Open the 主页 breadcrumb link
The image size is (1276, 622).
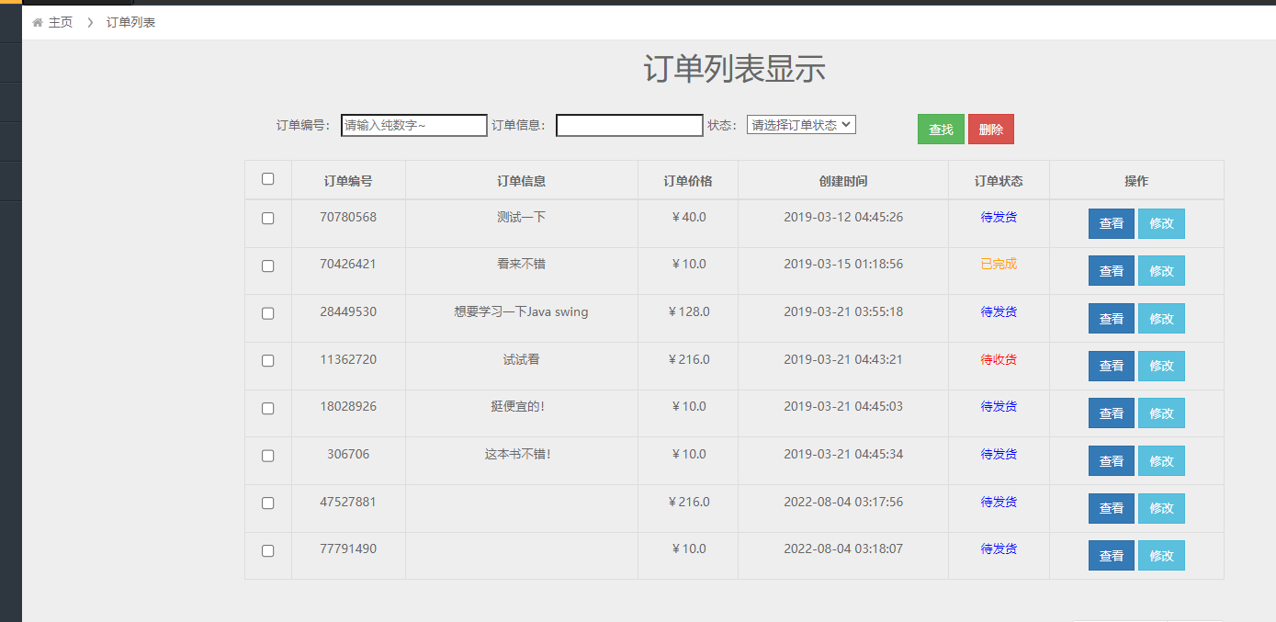(61, 22)
